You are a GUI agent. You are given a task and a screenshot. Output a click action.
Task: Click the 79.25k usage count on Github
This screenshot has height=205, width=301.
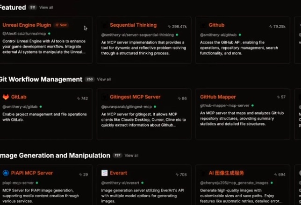[x=277, y=27]
